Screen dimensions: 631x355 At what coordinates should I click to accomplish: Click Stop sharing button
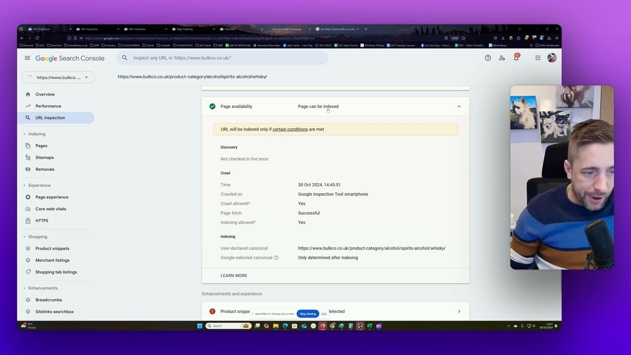point(308,314)
